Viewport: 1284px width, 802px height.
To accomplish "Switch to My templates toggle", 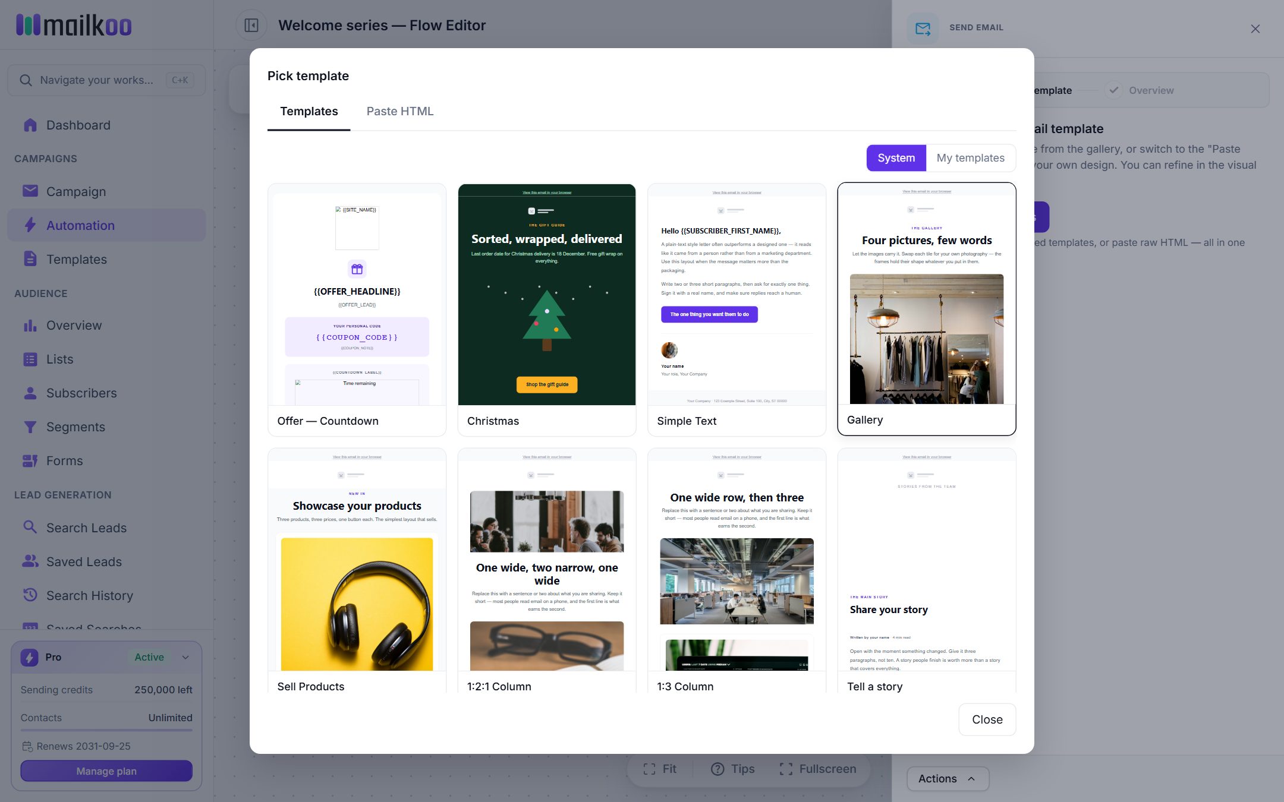I will coord(970,157).
